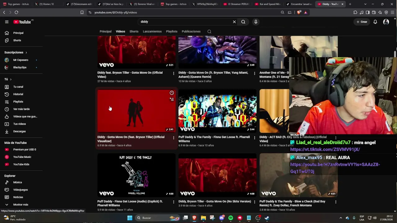Open Spotify from the taskbar
The width and height of the screenshot is (397, 223).
coord(230,218)
